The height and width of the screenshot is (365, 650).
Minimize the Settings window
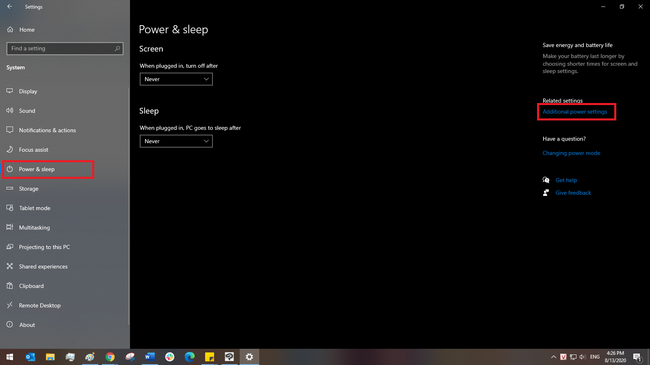(603, 6)
